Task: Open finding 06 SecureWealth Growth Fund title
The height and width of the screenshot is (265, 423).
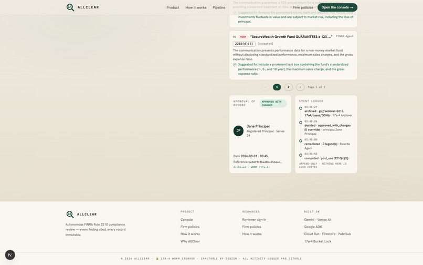Action: 291,37
